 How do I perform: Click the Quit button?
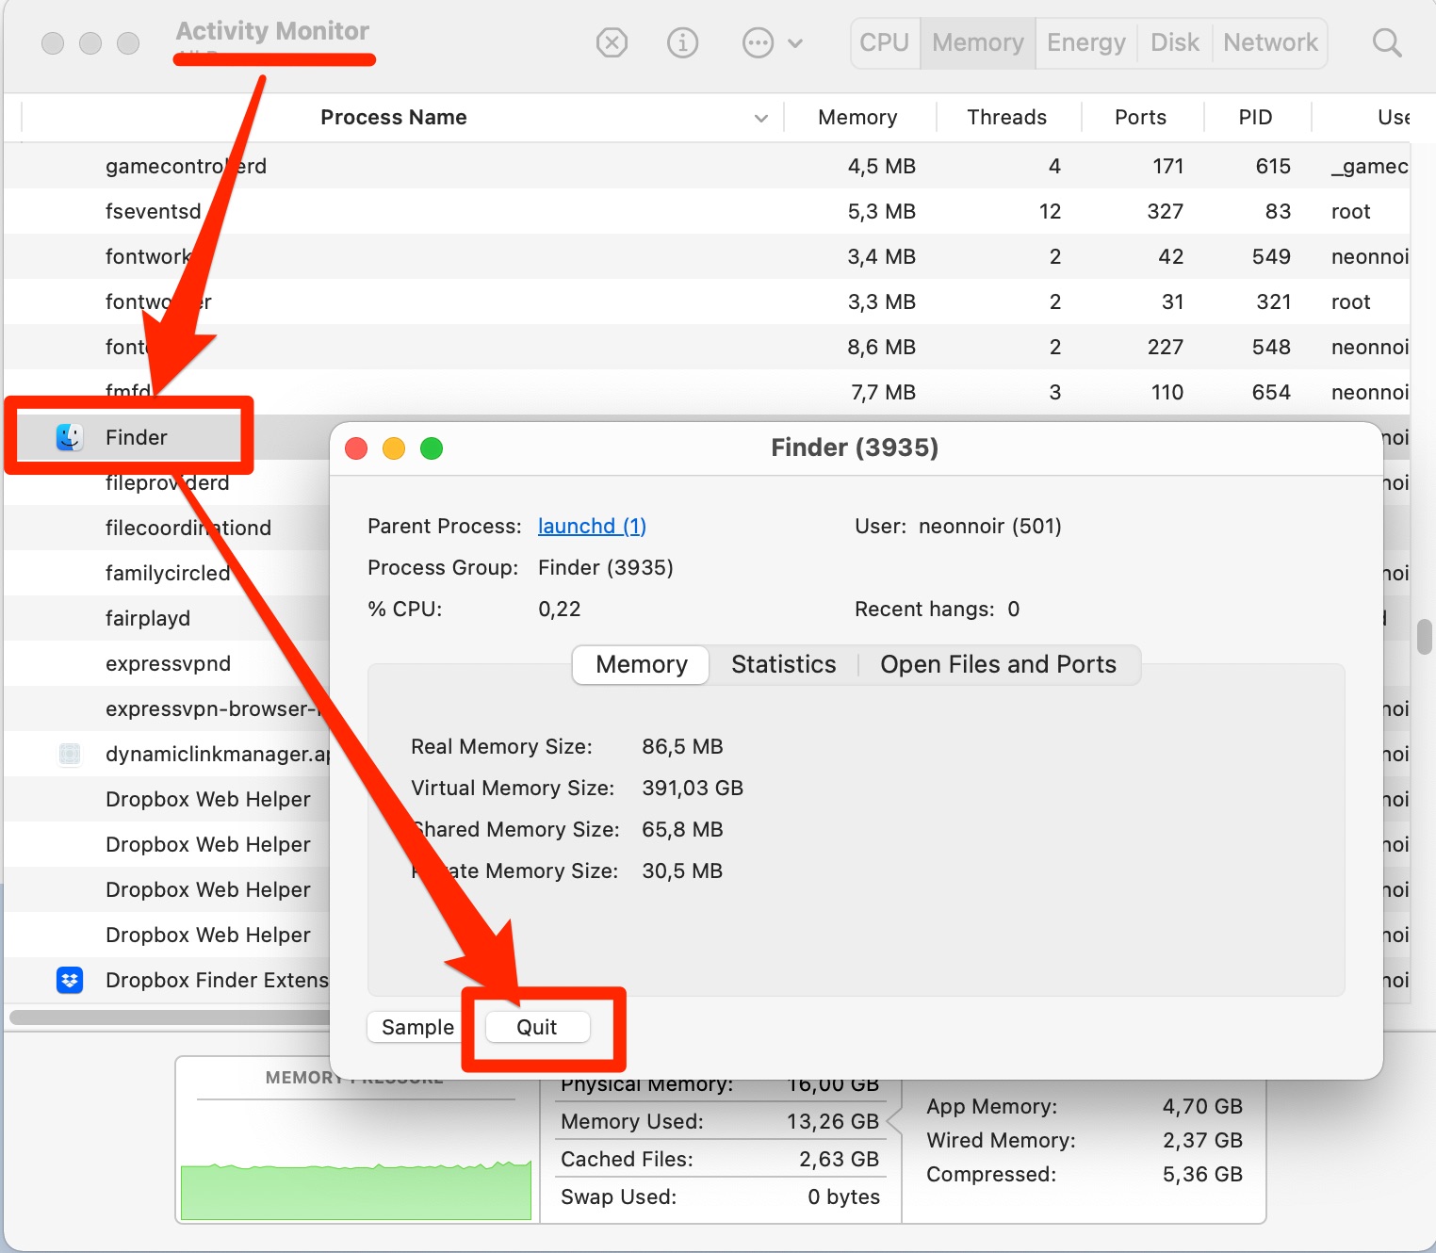click(537, 1027)
